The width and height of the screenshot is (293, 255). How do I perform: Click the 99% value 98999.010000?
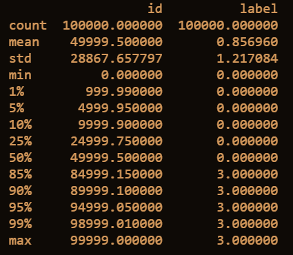point(117,224)
